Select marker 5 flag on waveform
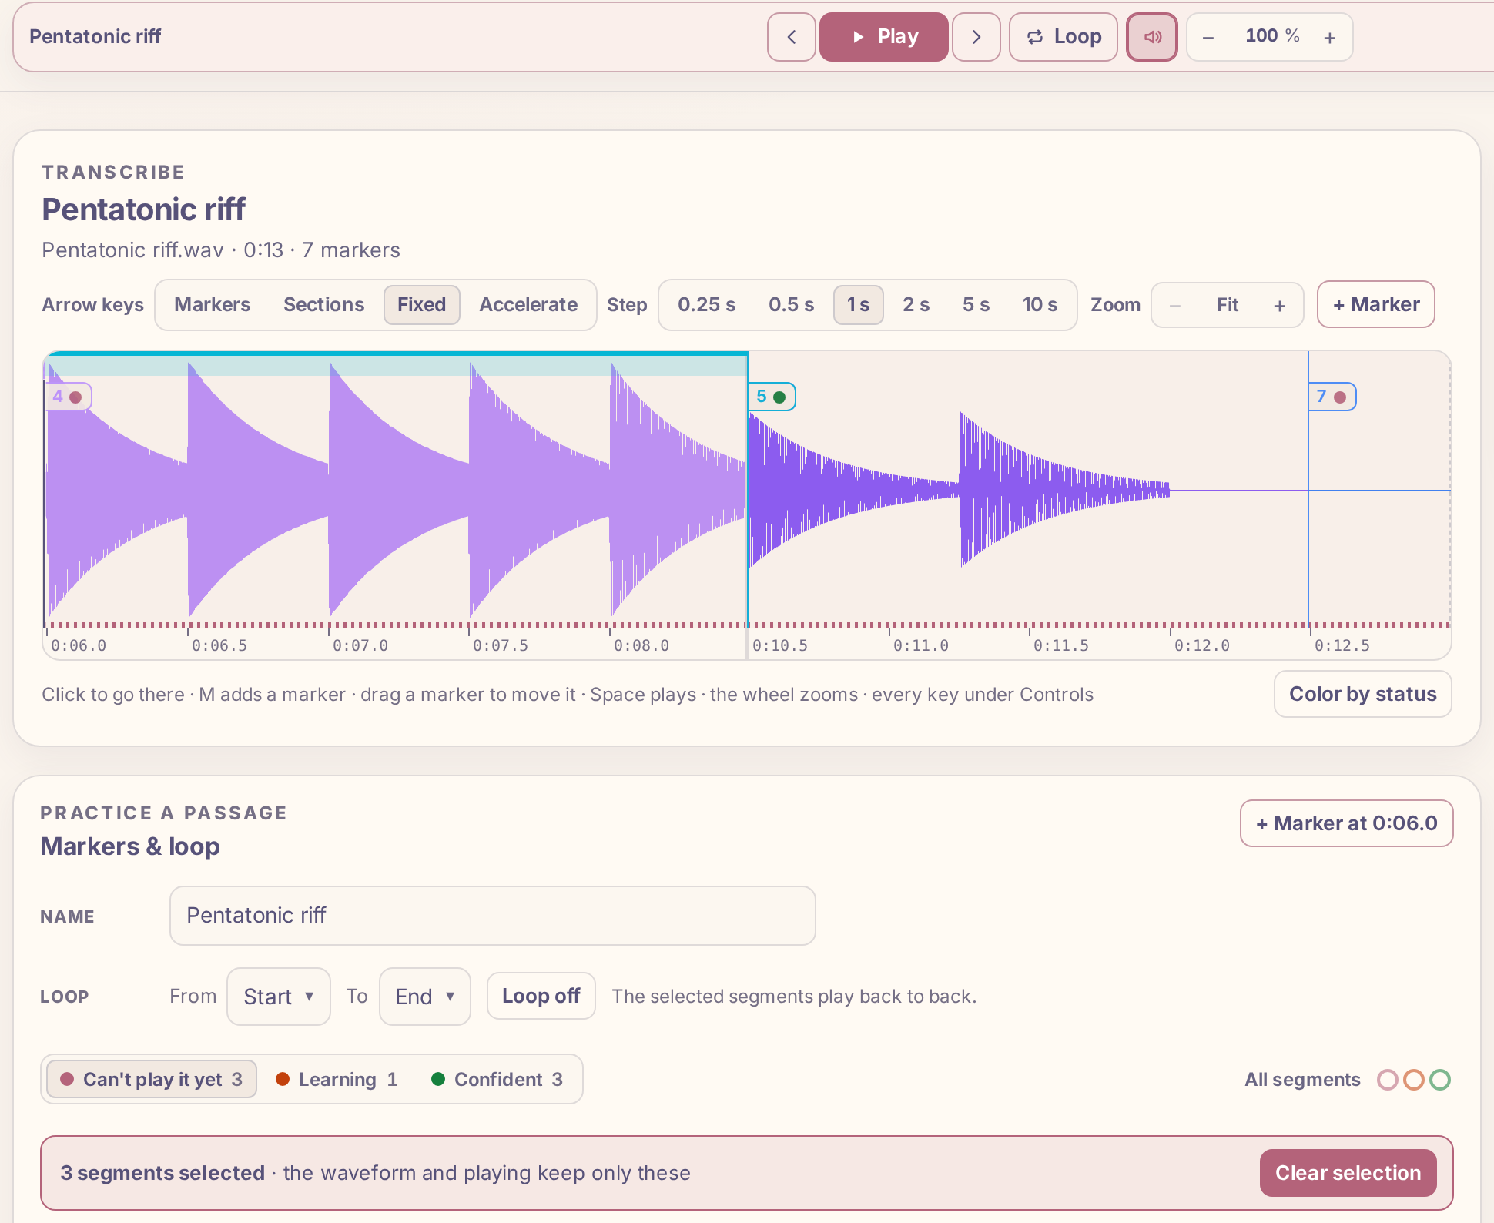Viewport: 1494px width, 1223px height. tap(772, 397)
